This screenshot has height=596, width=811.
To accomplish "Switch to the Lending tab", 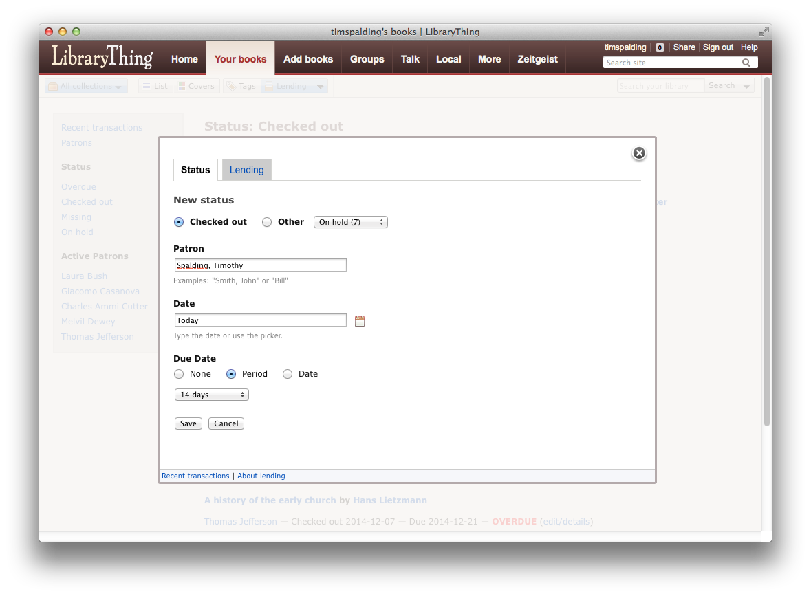I will click(247, 170).
